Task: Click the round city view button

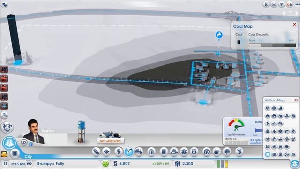Action: point(9,143)
